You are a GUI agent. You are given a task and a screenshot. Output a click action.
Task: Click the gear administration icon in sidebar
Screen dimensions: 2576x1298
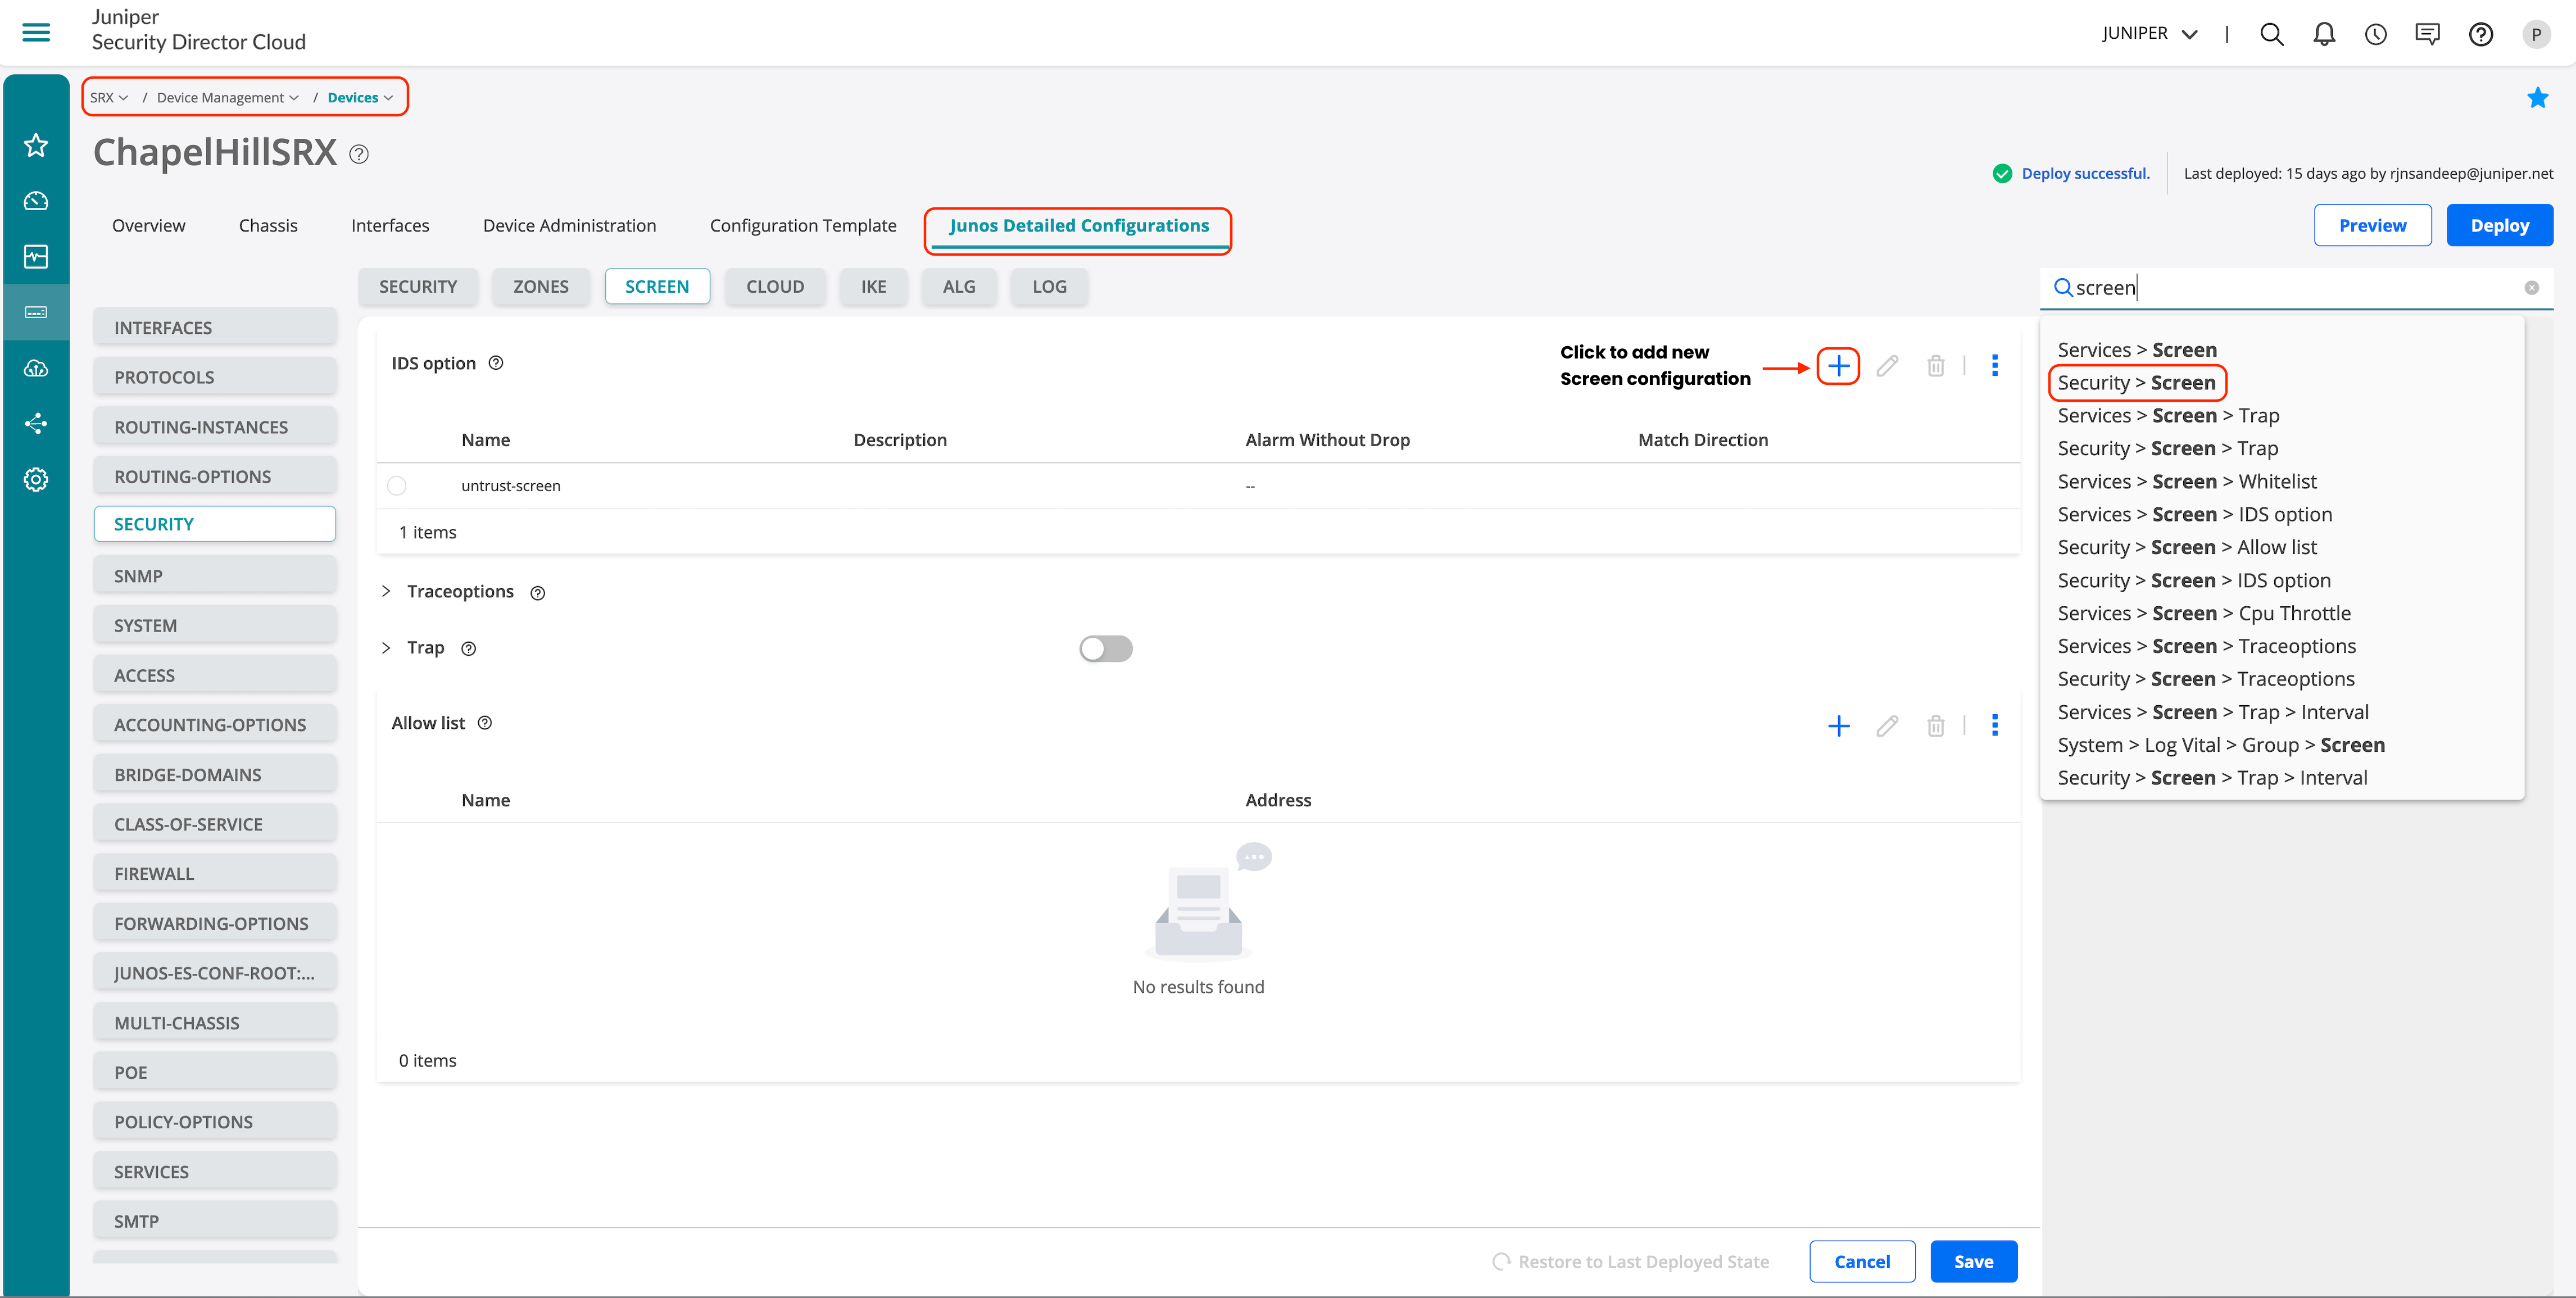tap(36, 479)
